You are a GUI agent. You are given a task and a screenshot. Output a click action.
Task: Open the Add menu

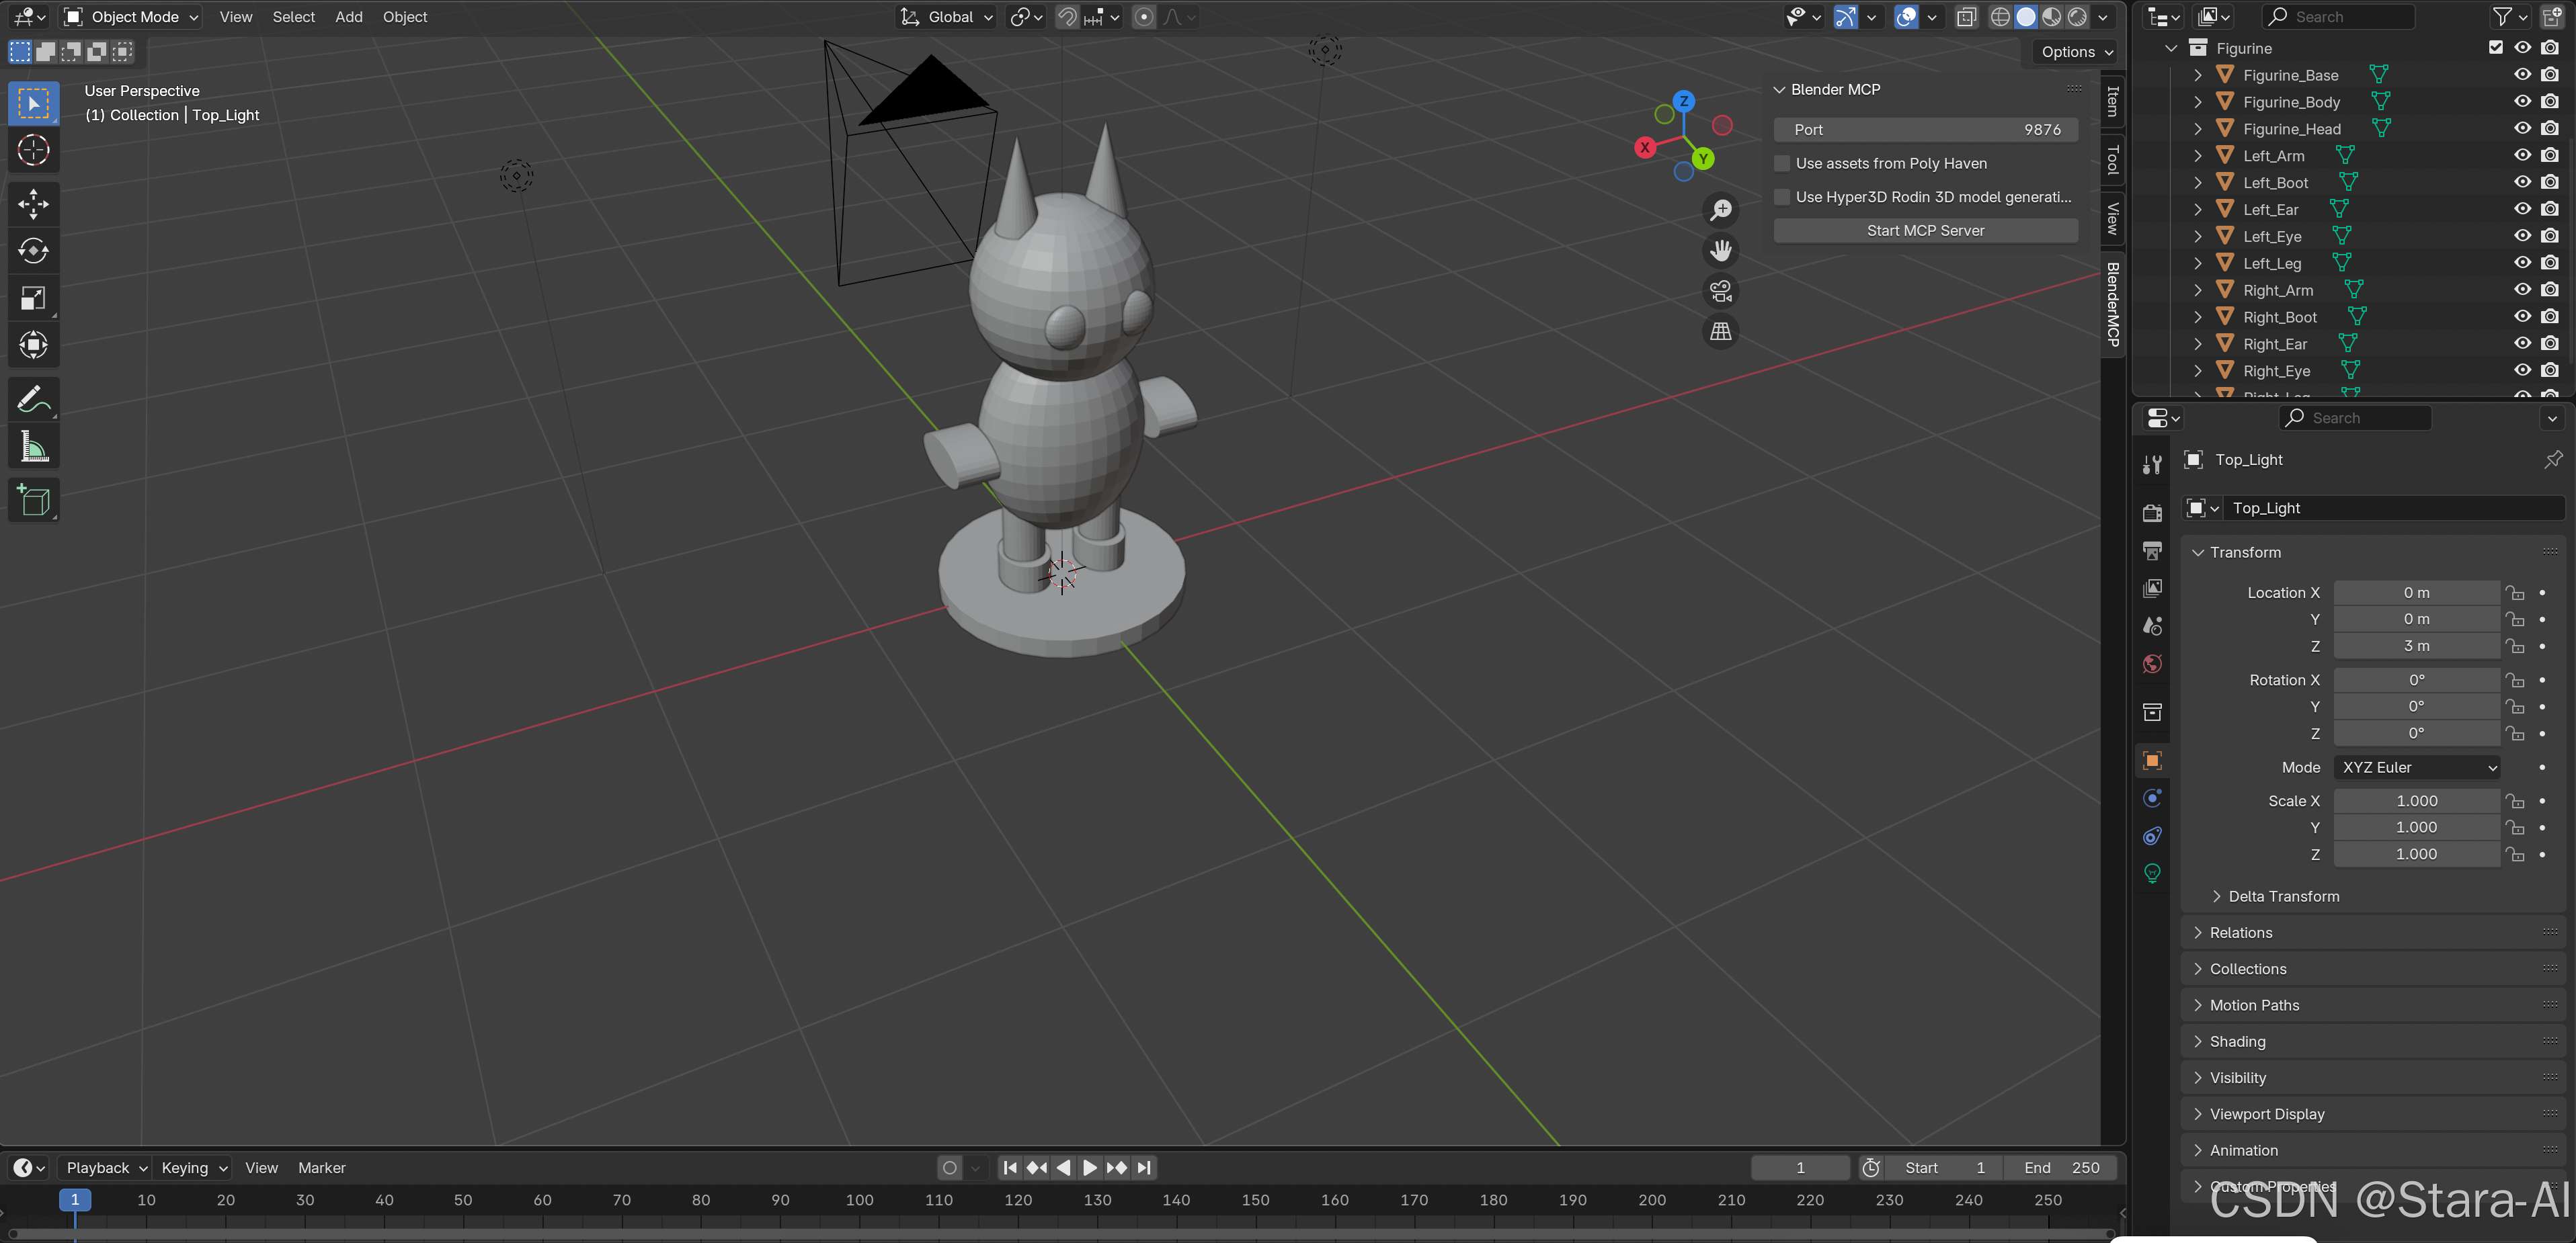tap(348, 17)
